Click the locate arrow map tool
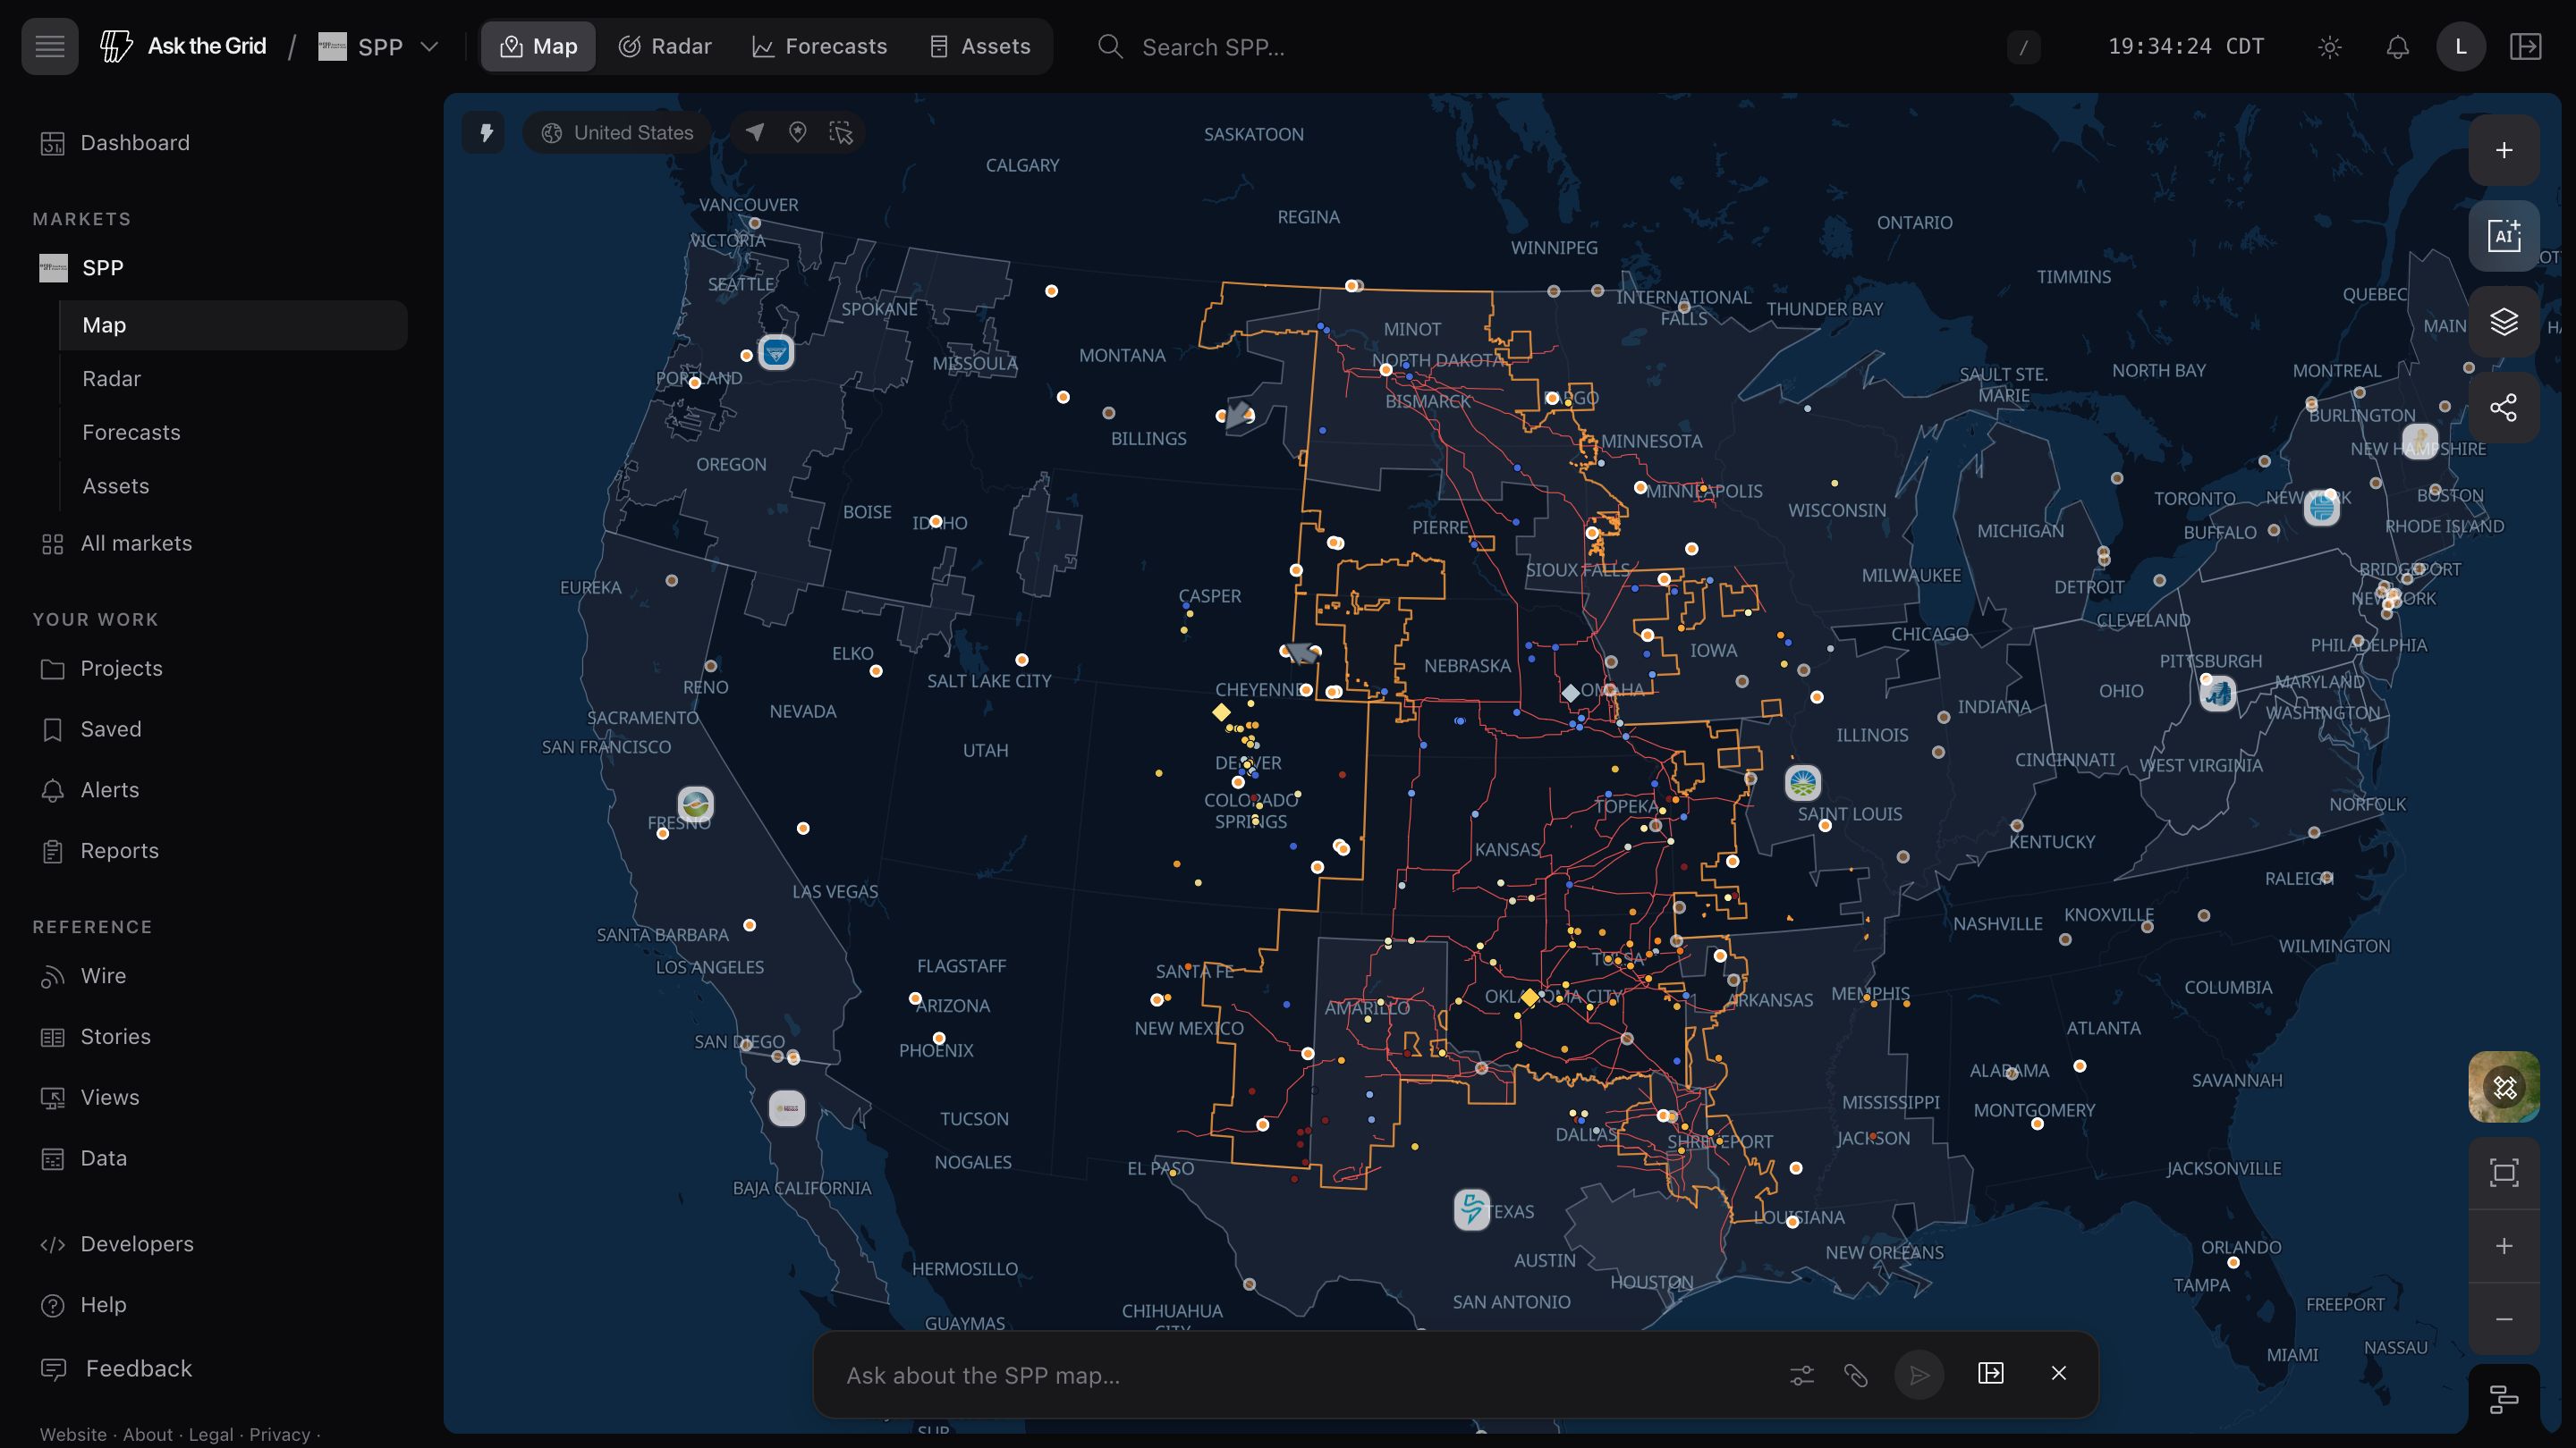The height and width of the screenshot is (1448, 2576). click(x=755, y=132)
